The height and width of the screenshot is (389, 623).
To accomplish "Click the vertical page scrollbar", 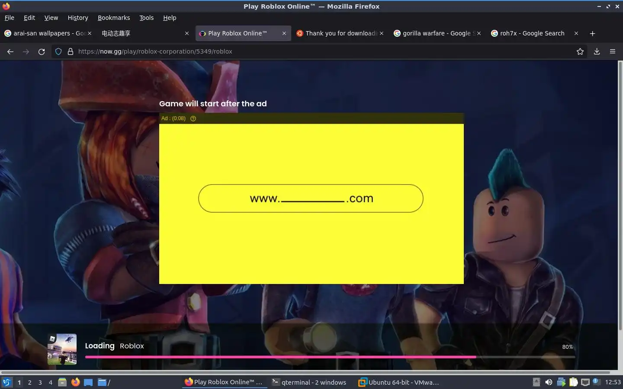I will pos(620,197).
